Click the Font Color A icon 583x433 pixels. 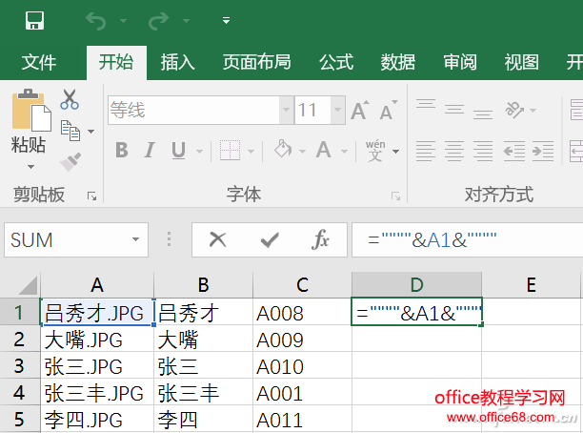324,150
